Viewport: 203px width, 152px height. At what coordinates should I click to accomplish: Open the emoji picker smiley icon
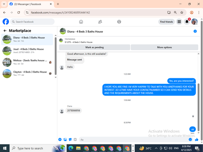coord(190,139)
